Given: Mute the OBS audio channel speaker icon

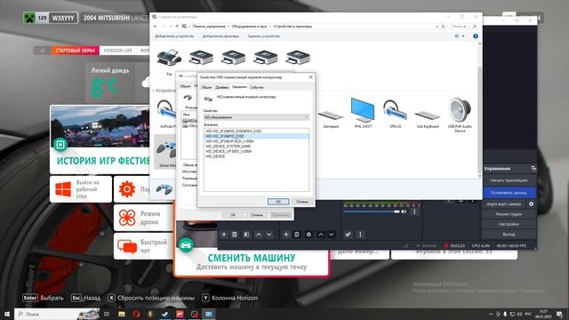Looking at the screenshot, I should point(404,212).
